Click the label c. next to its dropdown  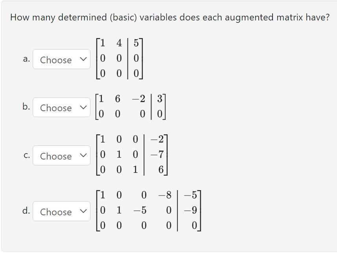(x=26, y=156)
